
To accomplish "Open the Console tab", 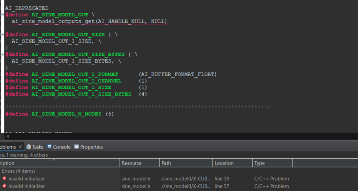I will 59,147.
